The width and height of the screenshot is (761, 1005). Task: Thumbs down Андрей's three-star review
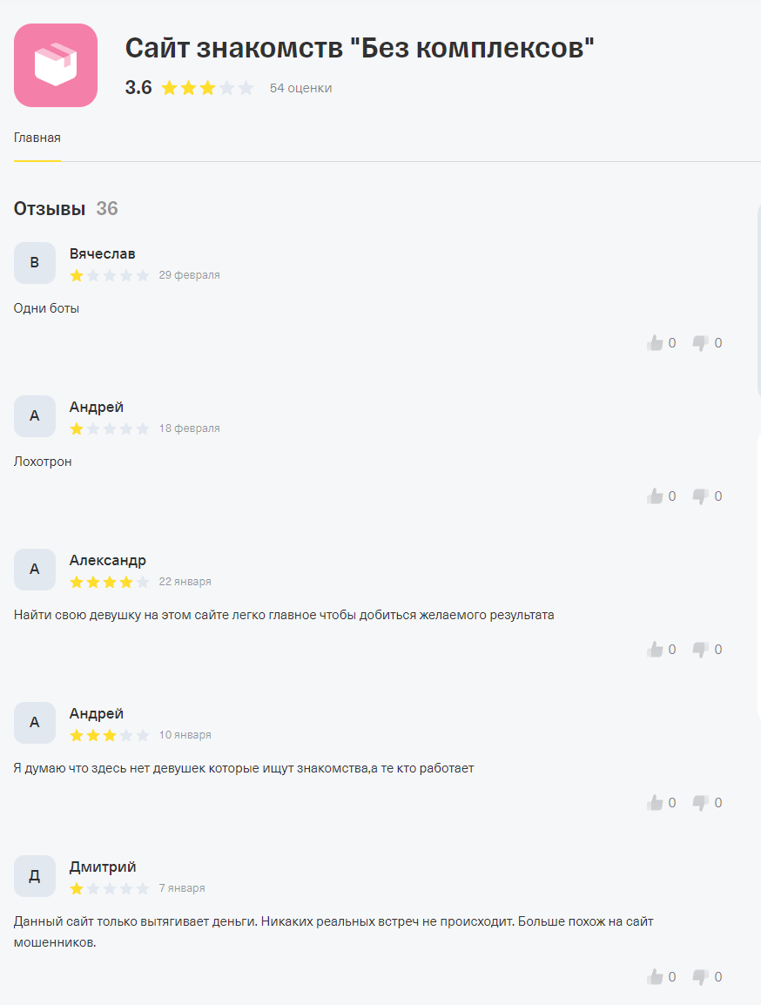(x=701, y=803)
